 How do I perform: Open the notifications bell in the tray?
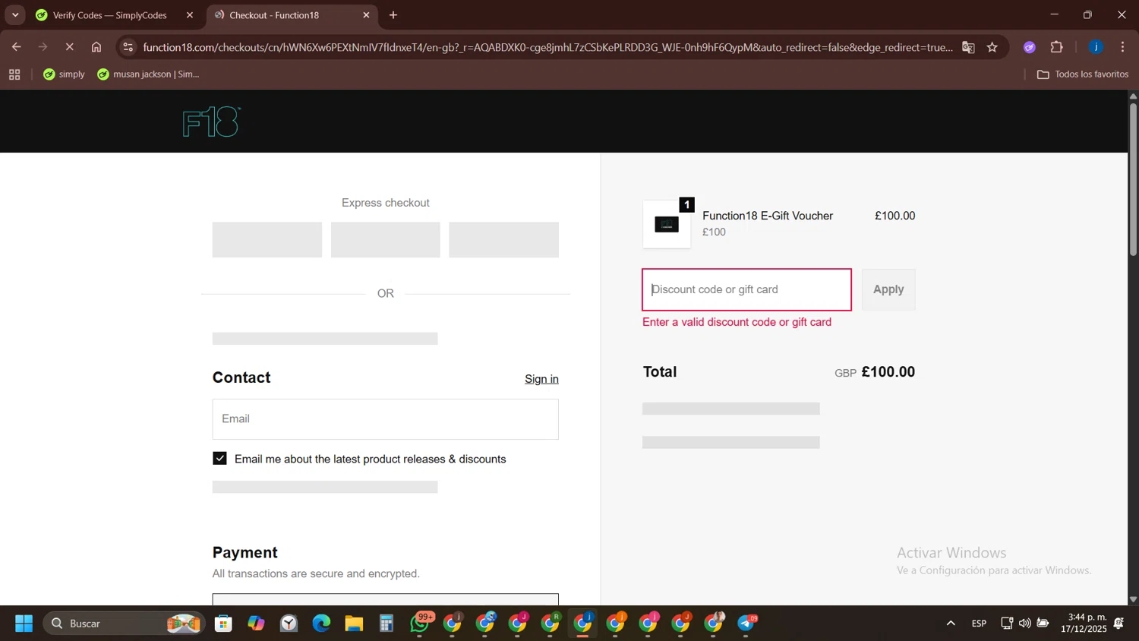click(1118, 624)
